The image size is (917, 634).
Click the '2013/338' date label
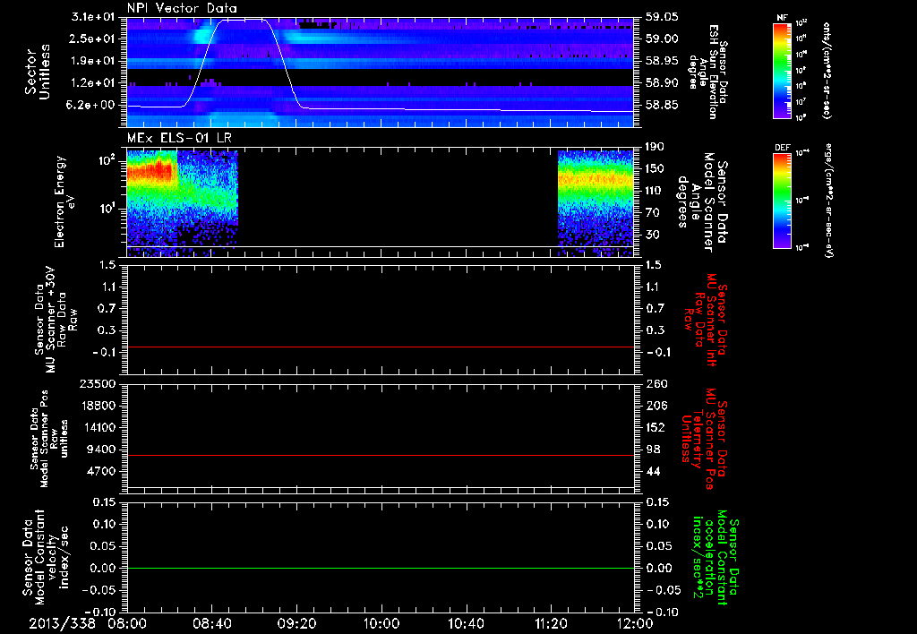click(x=63, y=623)
